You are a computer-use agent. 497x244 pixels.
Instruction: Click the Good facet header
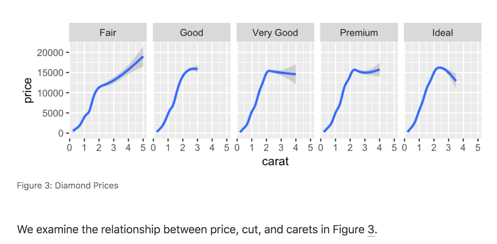pyautogui.click(x=191, y=33)
